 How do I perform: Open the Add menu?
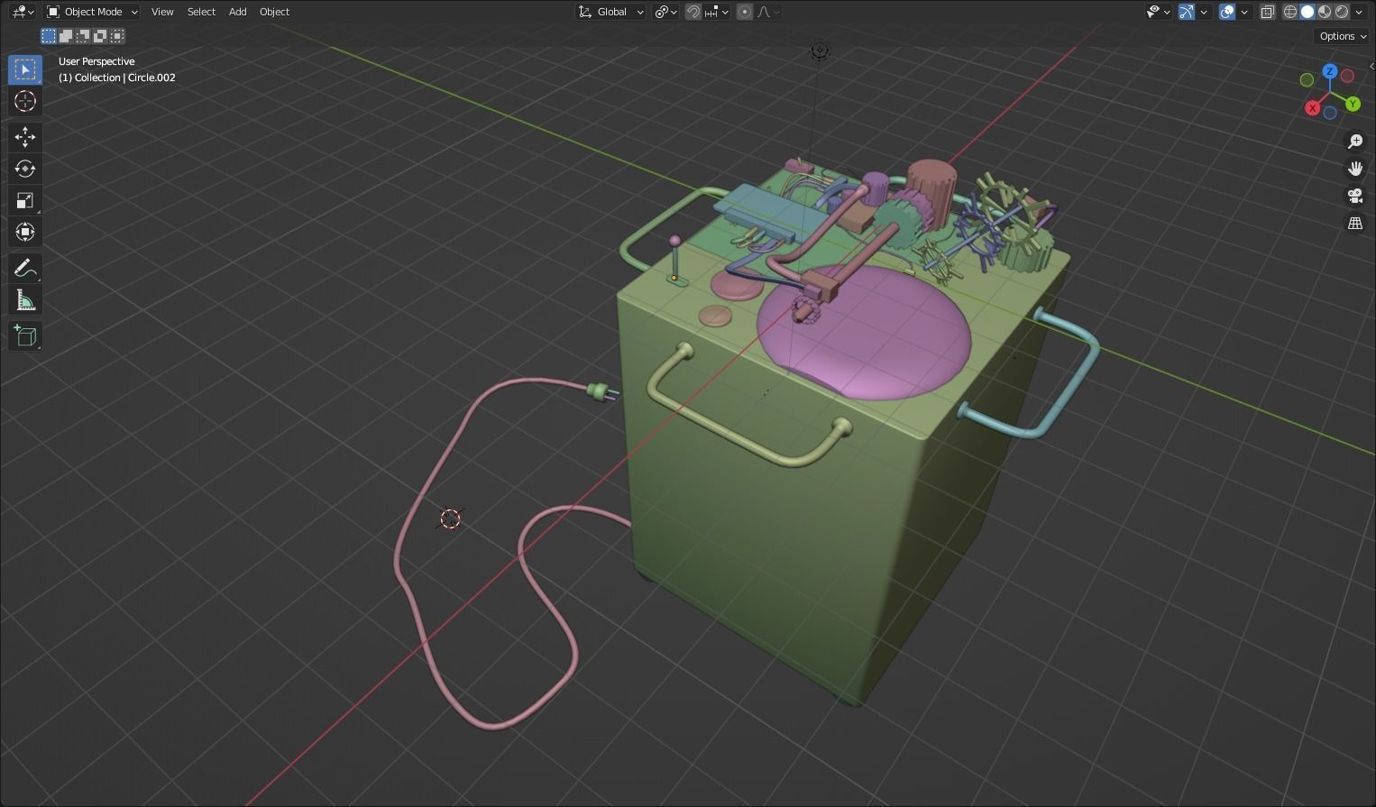pyautogui.click(x=236, y=12)
